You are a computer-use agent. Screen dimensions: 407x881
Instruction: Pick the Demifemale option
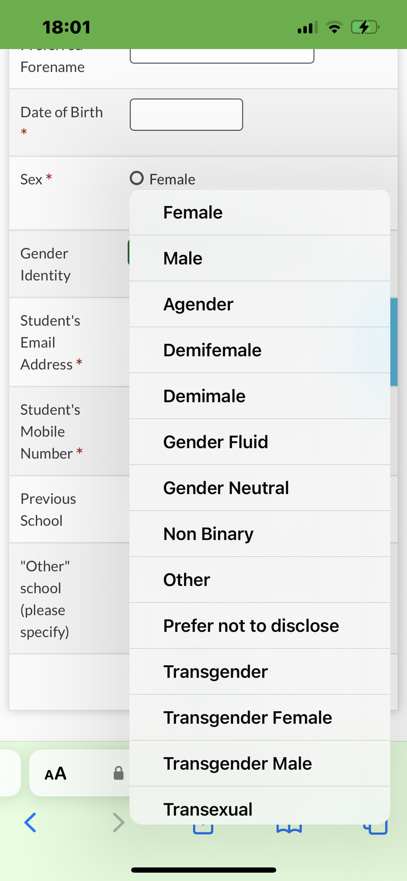[x=260, y=350]
